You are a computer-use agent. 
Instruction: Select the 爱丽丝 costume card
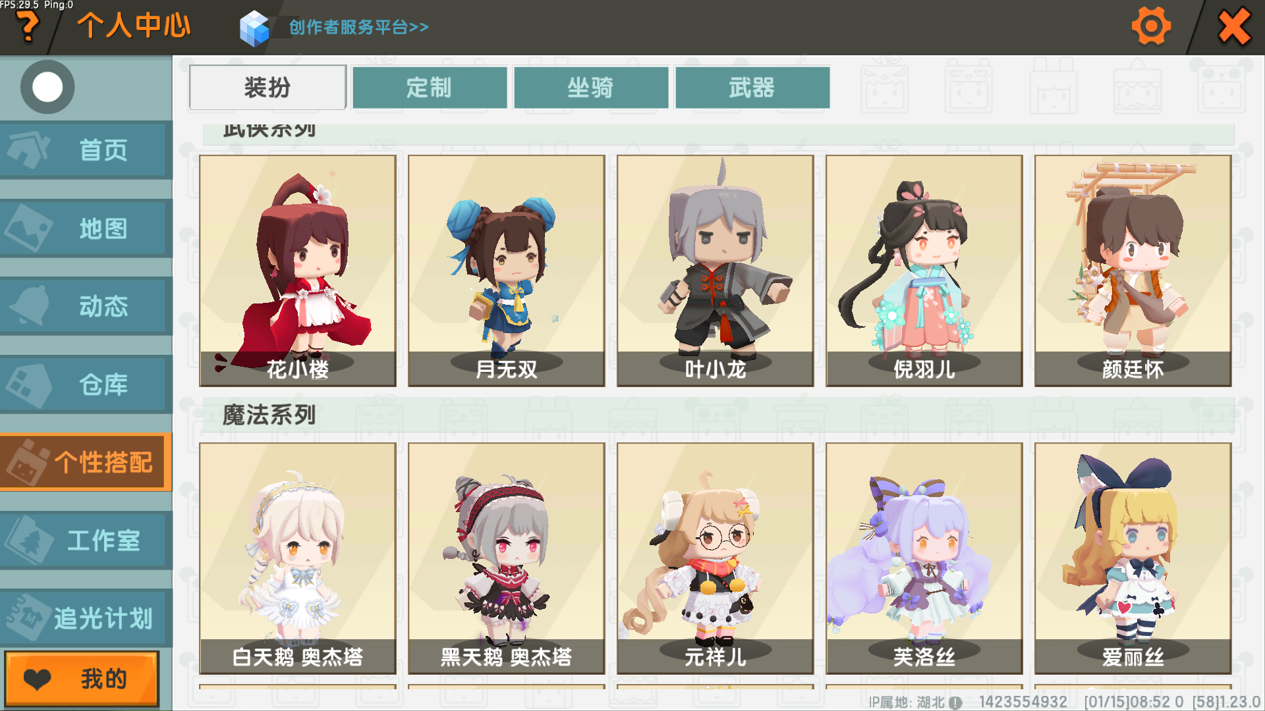tap(1133, 558)
